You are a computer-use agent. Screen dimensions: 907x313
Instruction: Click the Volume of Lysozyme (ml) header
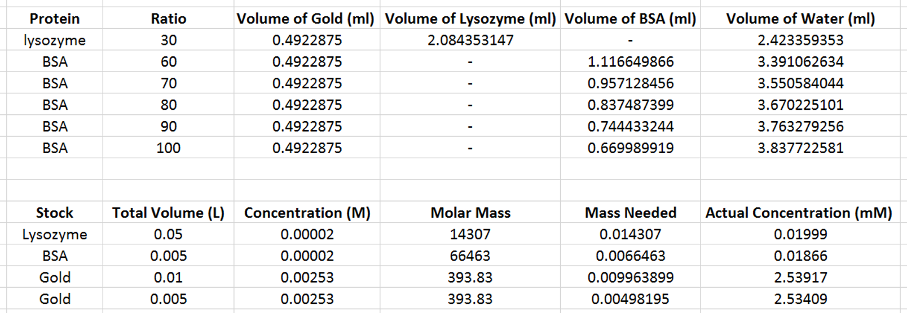[470, 19]
